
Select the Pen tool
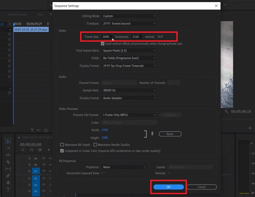coord(8,176)
